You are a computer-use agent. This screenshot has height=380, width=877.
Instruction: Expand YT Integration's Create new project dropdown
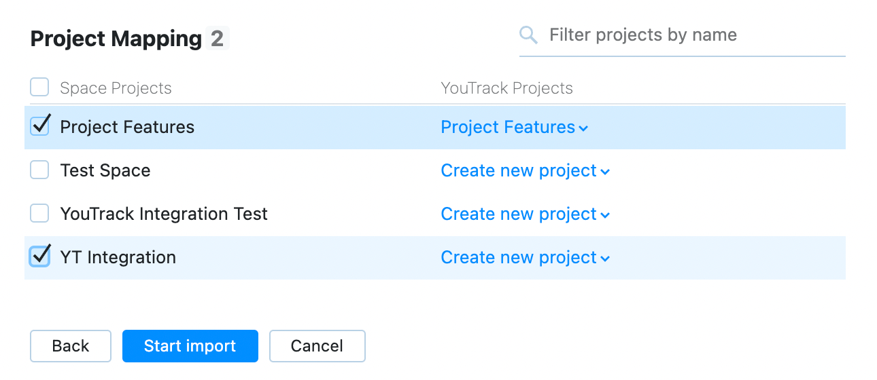pyautogui.click(x=525, y=258)
